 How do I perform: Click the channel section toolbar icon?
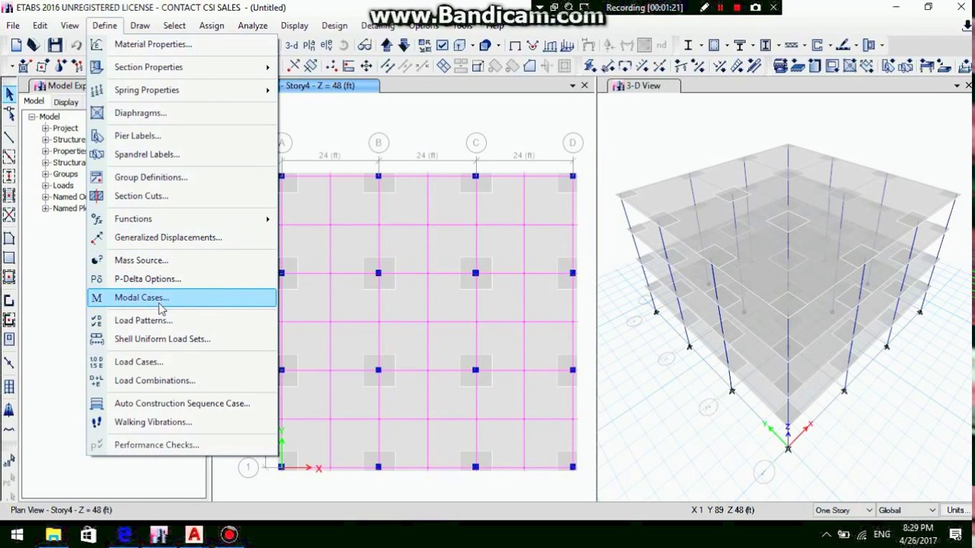tap(817, 45)
